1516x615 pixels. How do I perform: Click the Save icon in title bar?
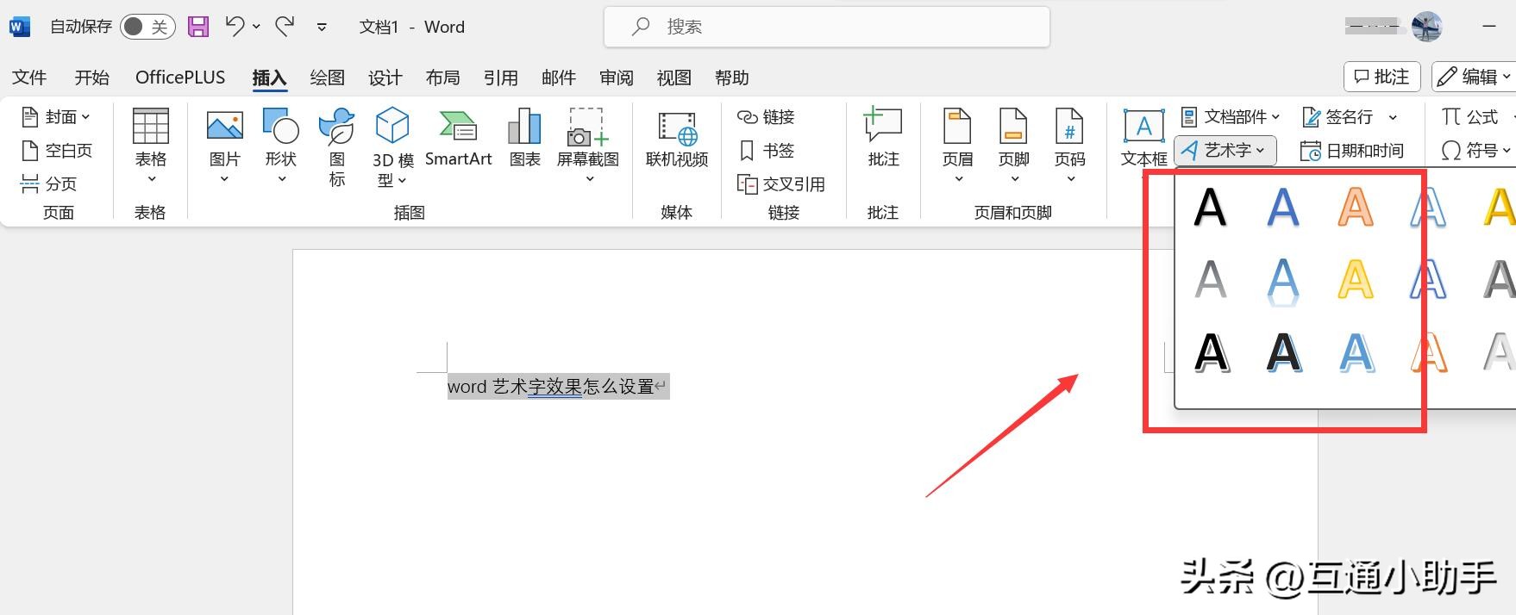[x=198, y=27]
